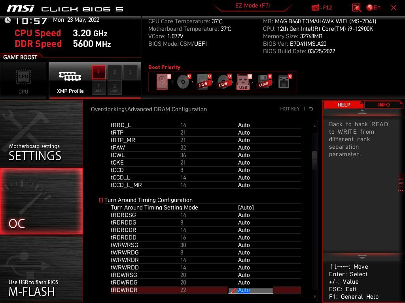Select the tCKE Auto value
The height and width of the screenshot is (303, 405).
click(x=244, y=163)
